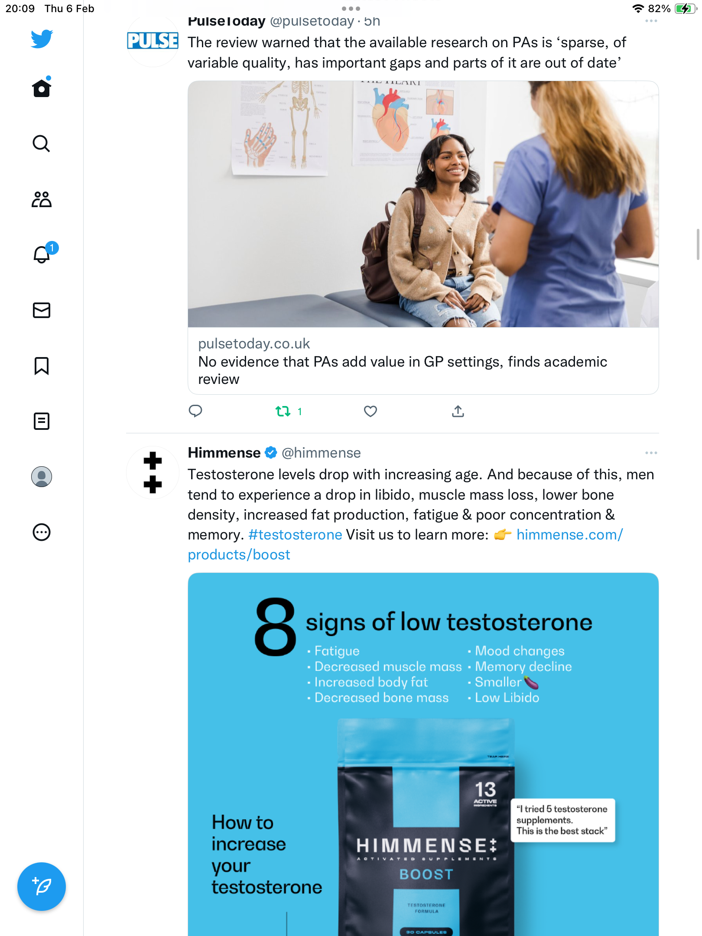Retweet the PulseToday post
This screenshot has width=702, height=936.
(289, 411)
